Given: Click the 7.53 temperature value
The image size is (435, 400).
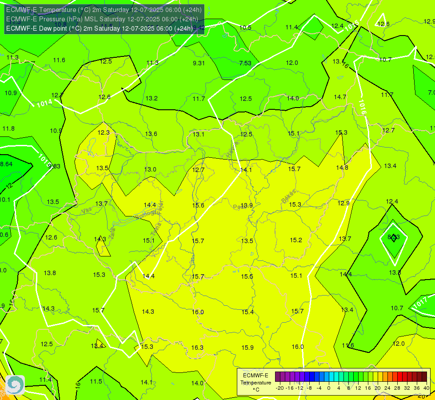Looking at the screenshot, I should pos(245,63).
